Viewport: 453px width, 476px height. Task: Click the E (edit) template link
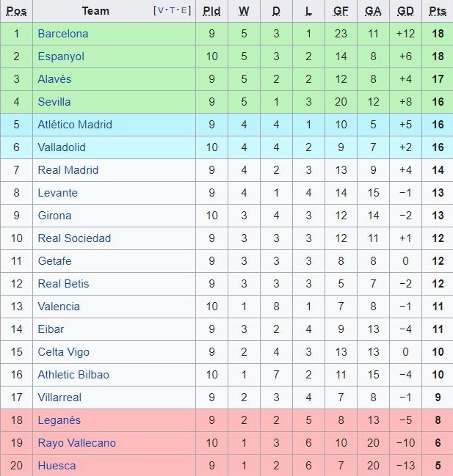pyautogui.click(x=184, y=10)
